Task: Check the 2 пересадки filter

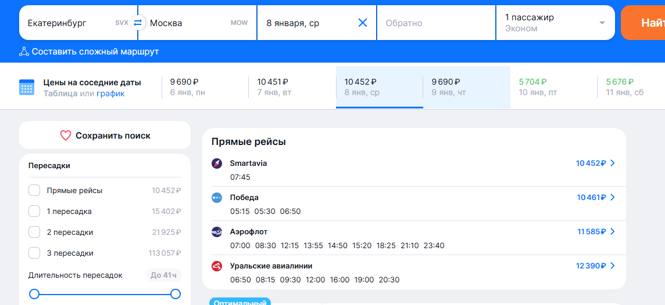Action: (34, 233)
